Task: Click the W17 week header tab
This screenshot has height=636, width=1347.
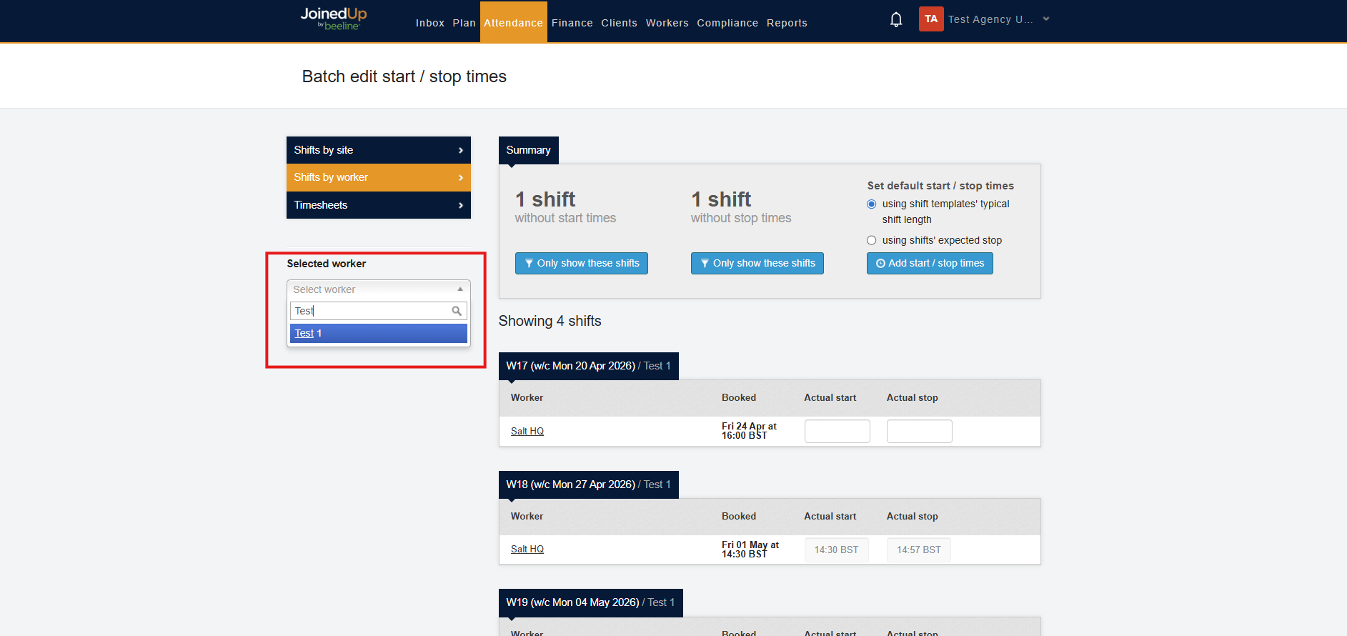Action: click(x=589, y=366)
